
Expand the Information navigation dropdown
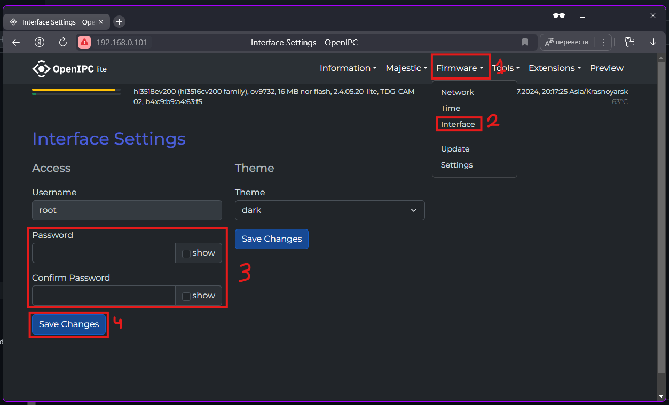coord(348,68)
